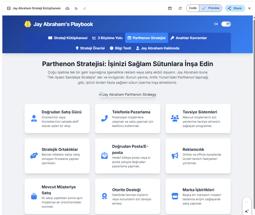Click the drag handle dots icon
The height and width of the screenshot is (215, 255).
(247, 202)
